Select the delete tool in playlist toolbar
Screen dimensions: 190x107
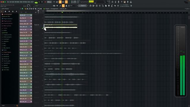click(x=29, y=9)
